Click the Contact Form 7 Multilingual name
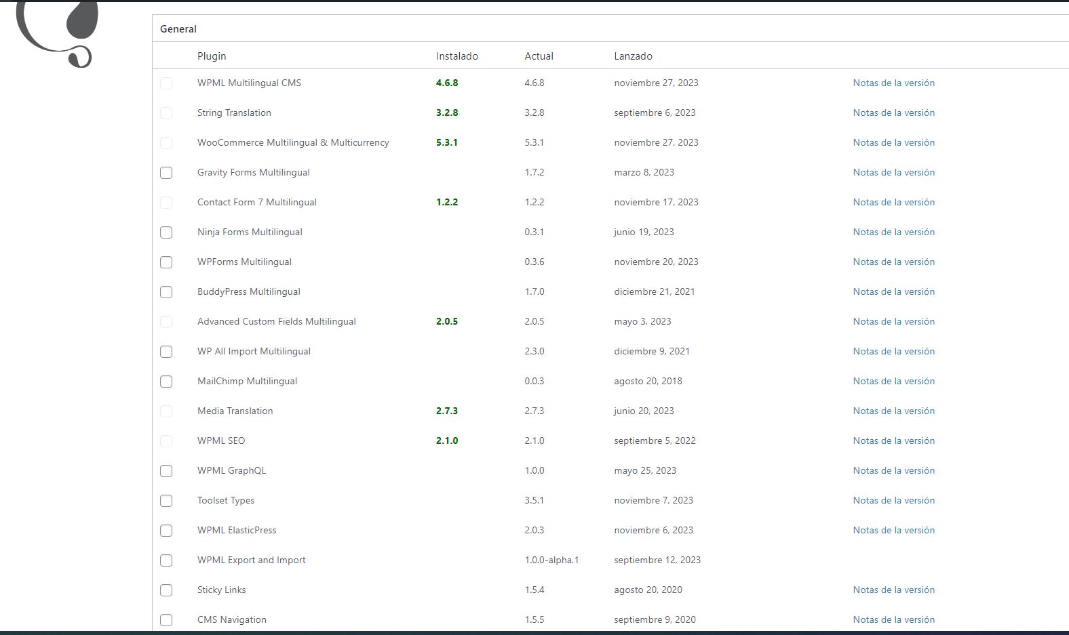This screenshot has width=1069, height=635. click(257, 202)
